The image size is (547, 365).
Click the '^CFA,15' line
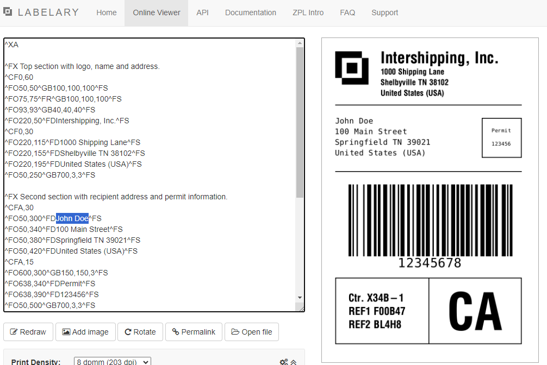pyautogui.click(x=19, y=262)
